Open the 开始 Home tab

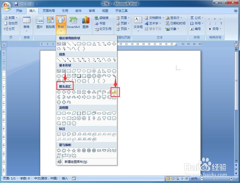tap(19, 11)
